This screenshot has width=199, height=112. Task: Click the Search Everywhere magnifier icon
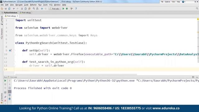tap(197, 8)
